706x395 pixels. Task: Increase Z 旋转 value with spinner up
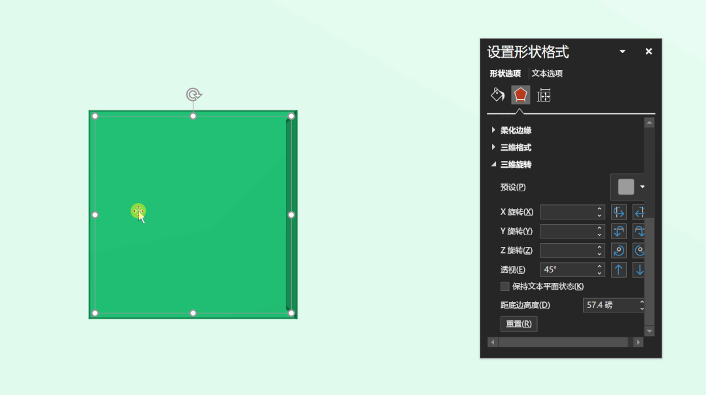pos(599,247)
